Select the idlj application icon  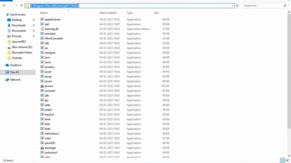tap(42, 43)
